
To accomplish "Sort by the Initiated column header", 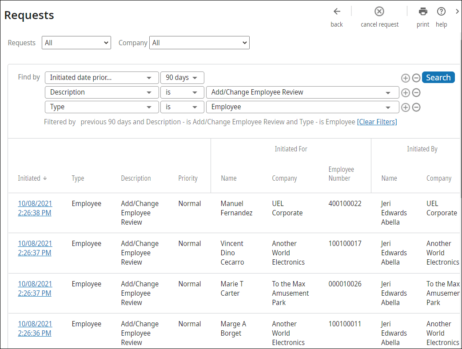I will [32, 178].
